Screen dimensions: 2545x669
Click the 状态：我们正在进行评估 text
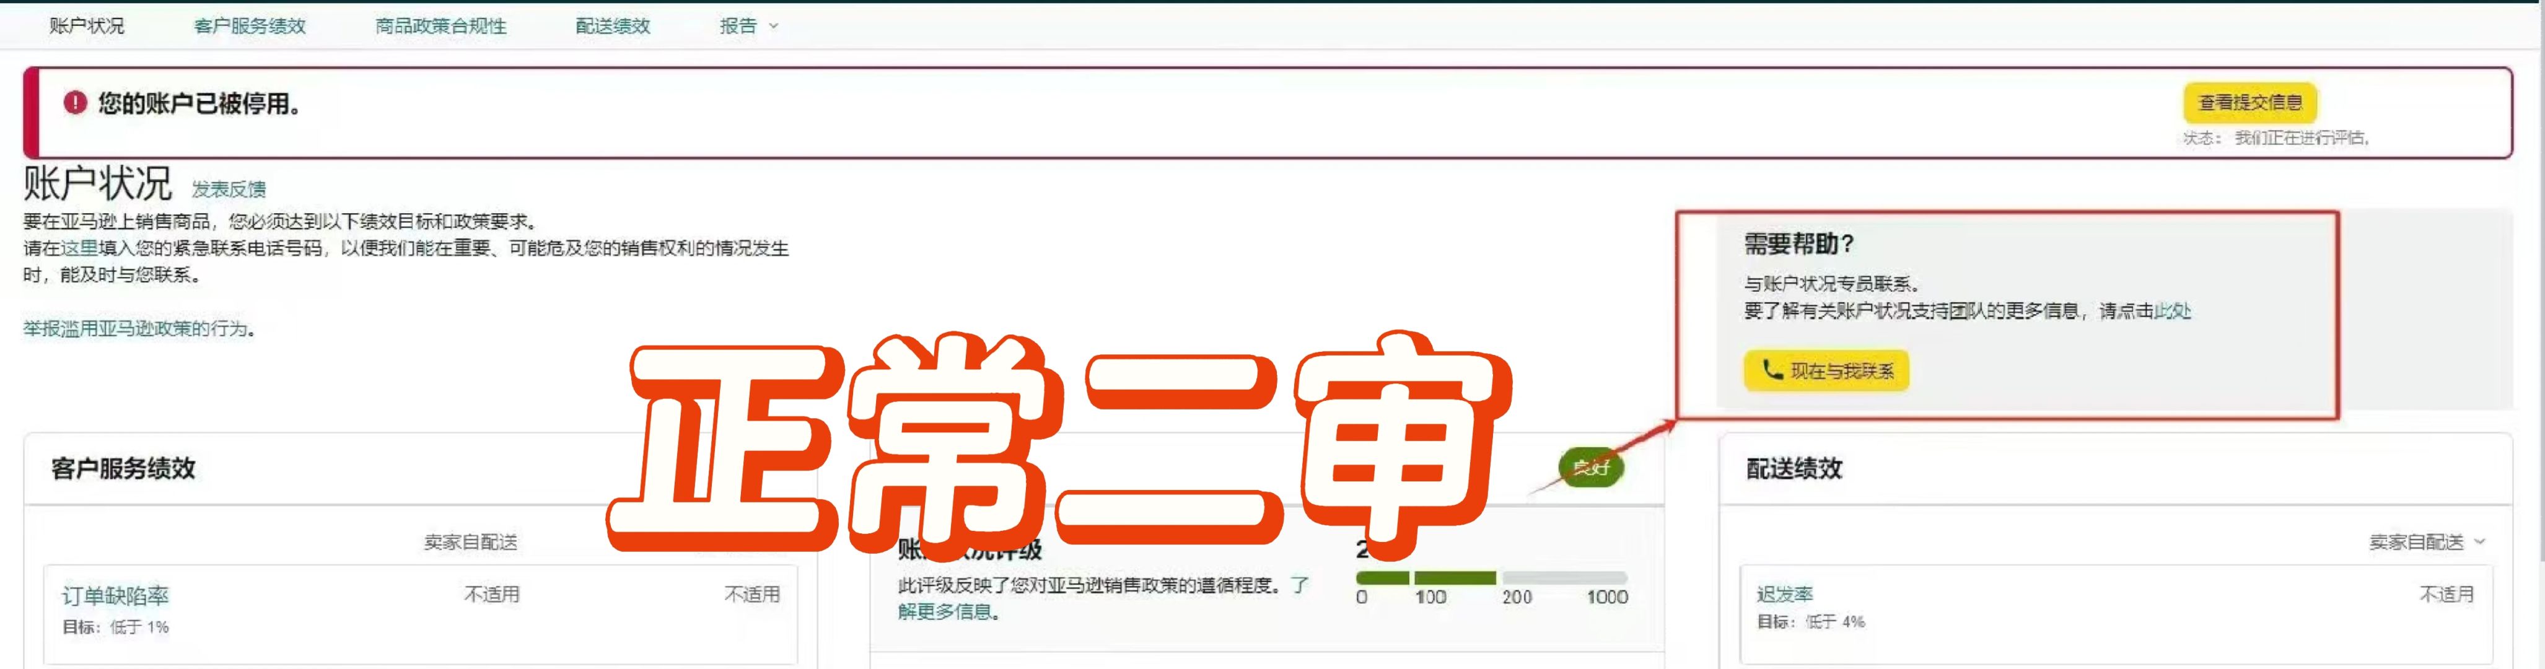coord(2276,138)
